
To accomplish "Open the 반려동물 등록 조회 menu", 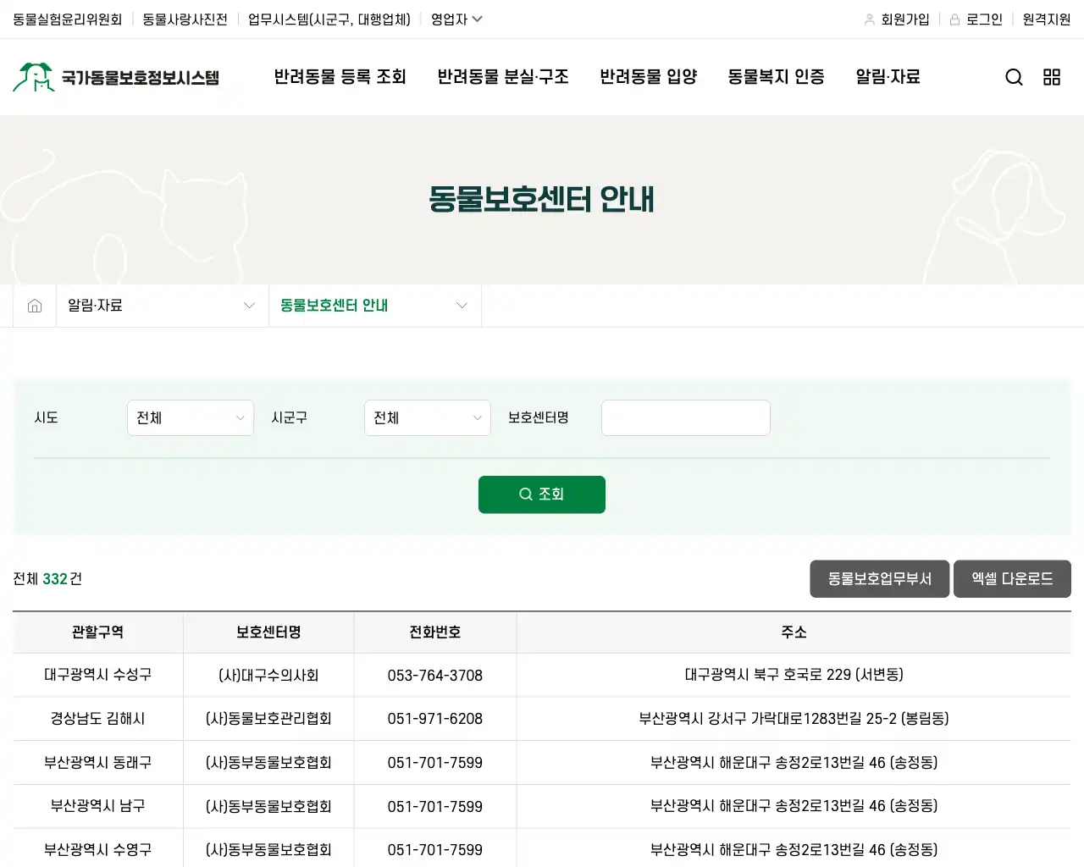I will pyautogui.click(x=340, y=77).
